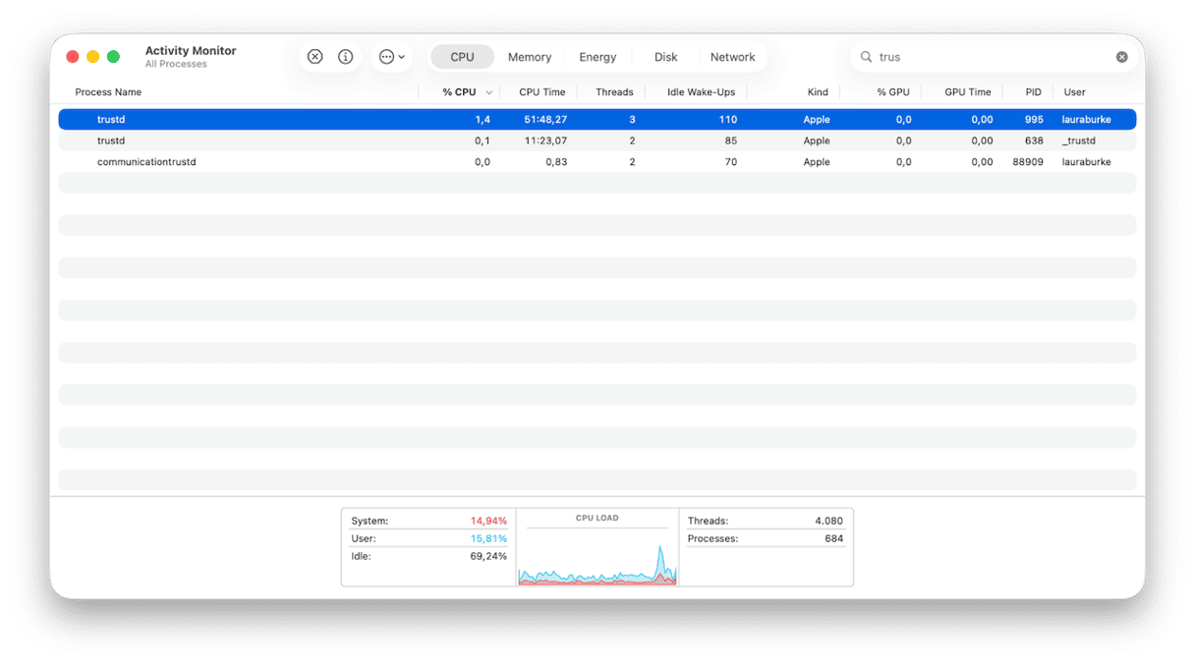This screenshot has width=1195, height=665.
Task: Select the trustd row with PID 638
Action: click(597, 140)
